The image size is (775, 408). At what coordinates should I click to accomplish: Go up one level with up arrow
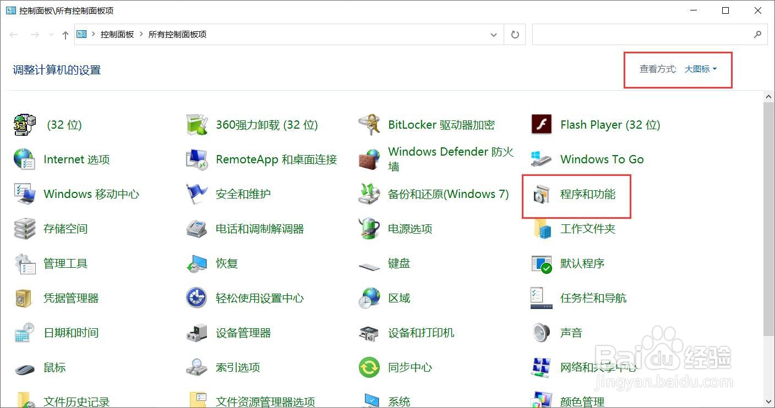pyautogui.click(x=66, y=35)
